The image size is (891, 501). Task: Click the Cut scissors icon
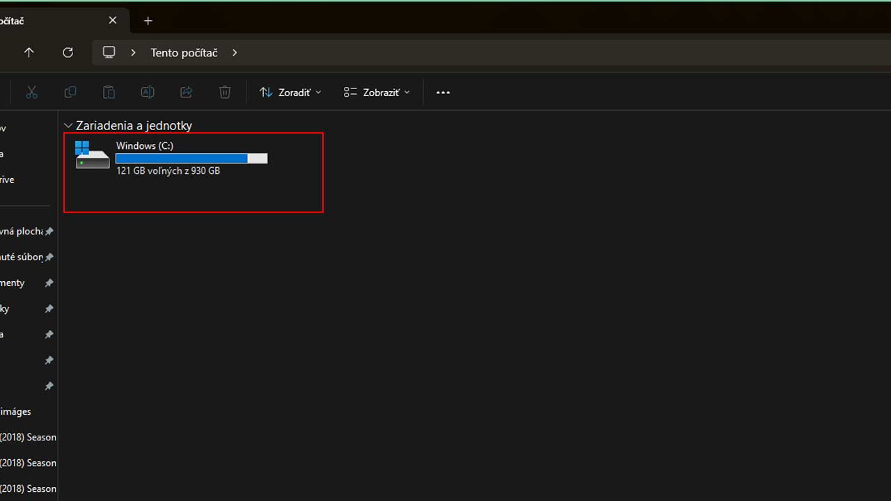tap(31, 92)
